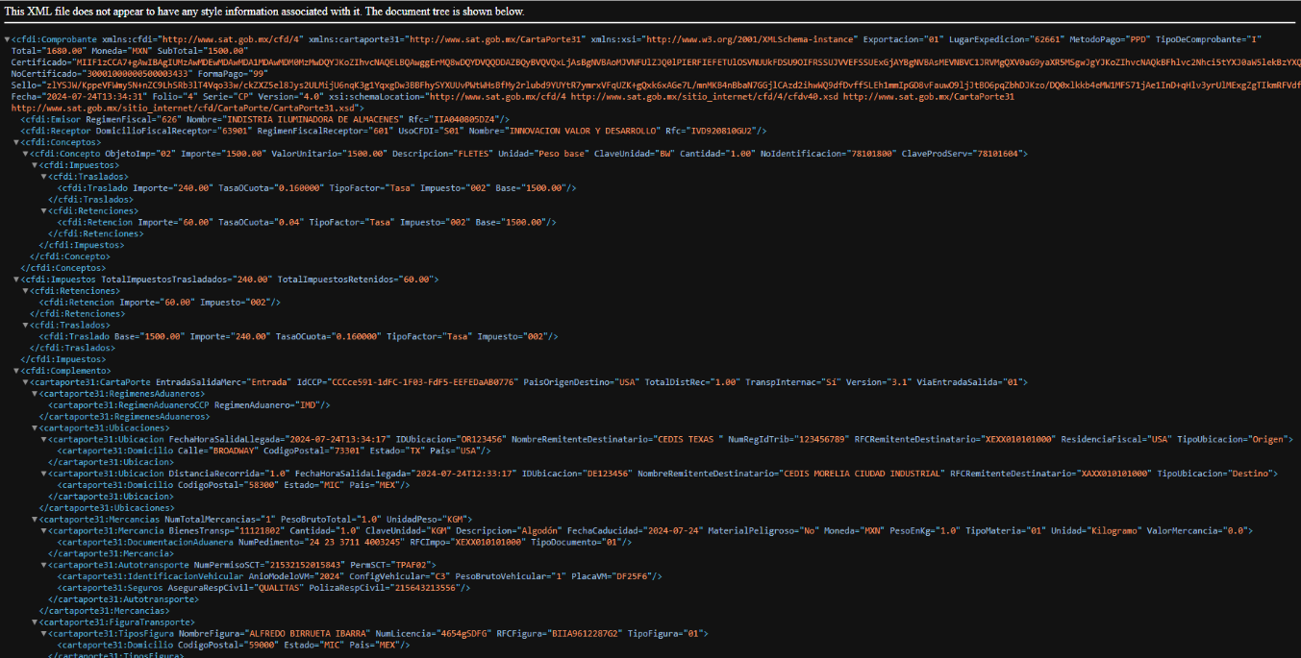
Task: Collapse the cartaporte31:FiguraTransporte node
Action: pos(35,622)
